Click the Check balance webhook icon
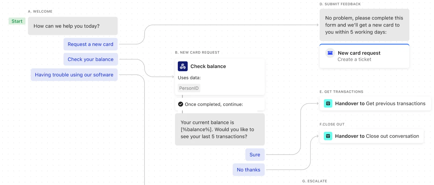 click(x=183, y=66)
